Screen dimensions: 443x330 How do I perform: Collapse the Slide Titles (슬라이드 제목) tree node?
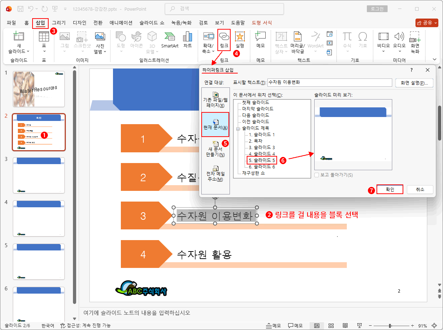(x=237, y=128)
